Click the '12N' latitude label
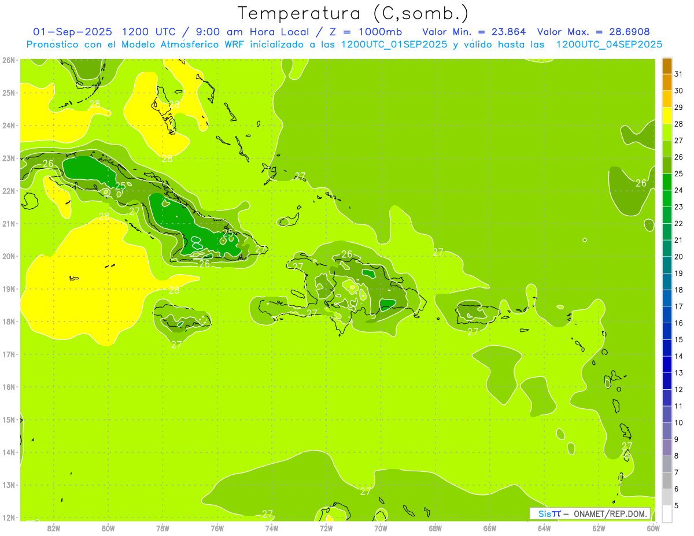The image size is (694, 536). coord(8,517)
